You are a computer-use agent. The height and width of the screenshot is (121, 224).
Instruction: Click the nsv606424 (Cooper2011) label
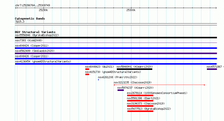[x=32, y=46]
